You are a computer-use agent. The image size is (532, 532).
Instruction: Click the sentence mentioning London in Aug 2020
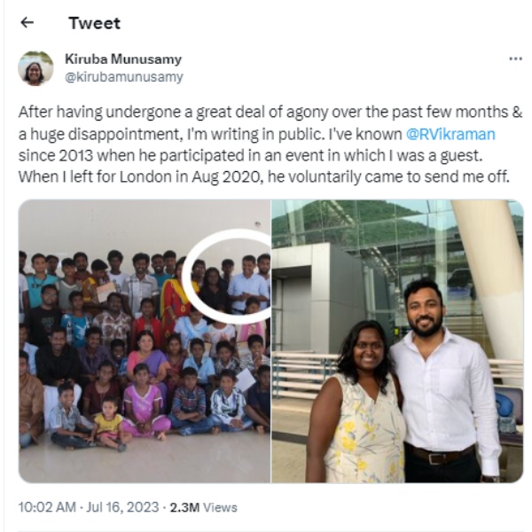point(264,176)
